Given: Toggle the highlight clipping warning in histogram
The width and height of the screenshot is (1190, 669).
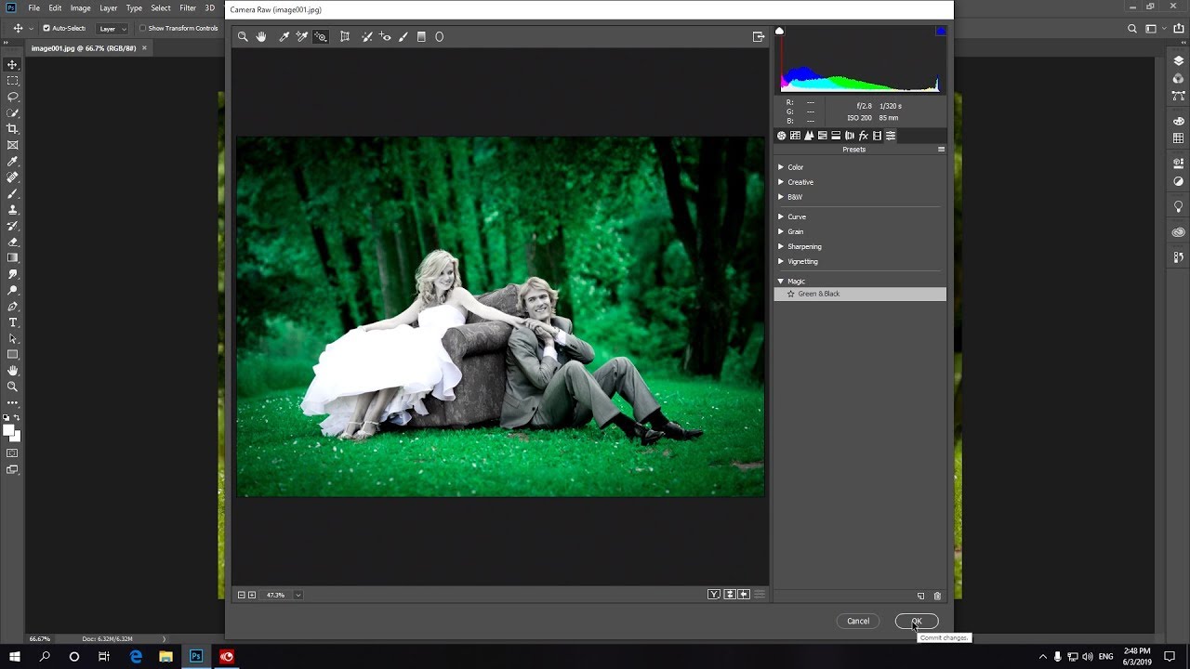Looking at the screenshot, I should coord(941,32).
